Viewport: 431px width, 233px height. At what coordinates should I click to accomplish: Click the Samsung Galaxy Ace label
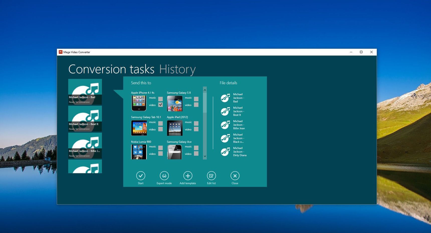coord(179,142)
